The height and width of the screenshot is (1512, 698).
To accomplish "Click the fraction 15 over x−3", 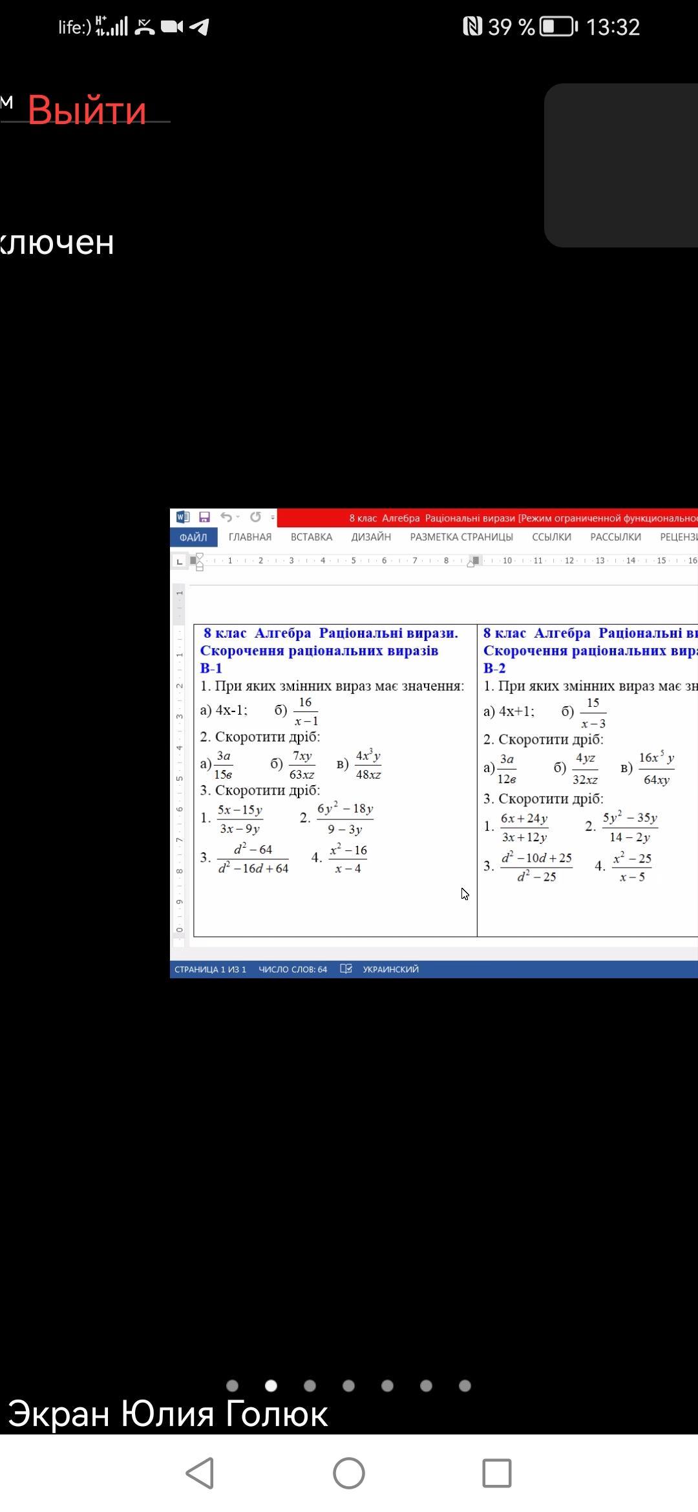I will [593, 713].
